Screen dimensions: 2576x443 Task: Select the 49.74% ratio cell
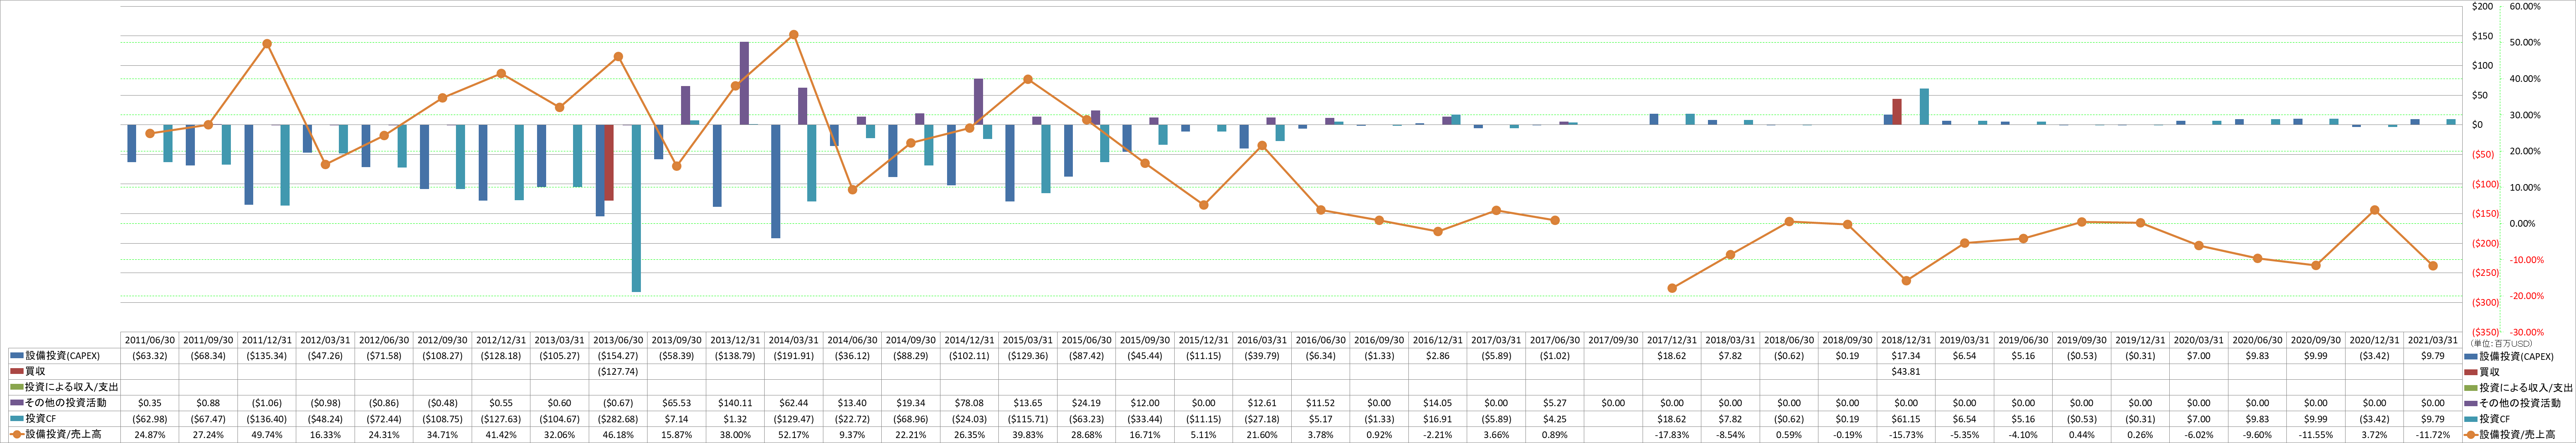pyautogui.click(x=267, y=435)
